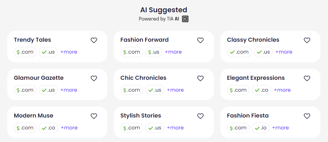The image size is (328, 142).
Task: Favorite Trendy Tales with the heart icon
Action: pyautogui.click(x=94, y=40)
